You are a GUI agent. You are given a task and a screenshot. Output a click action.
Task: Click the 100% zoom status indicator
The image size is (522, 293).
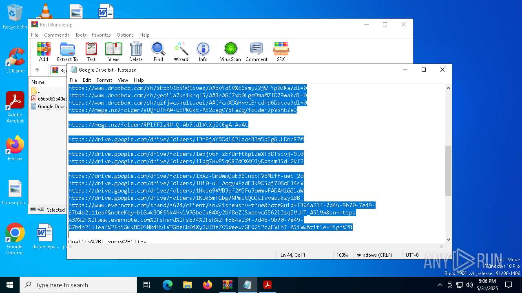tap(342, 255)
